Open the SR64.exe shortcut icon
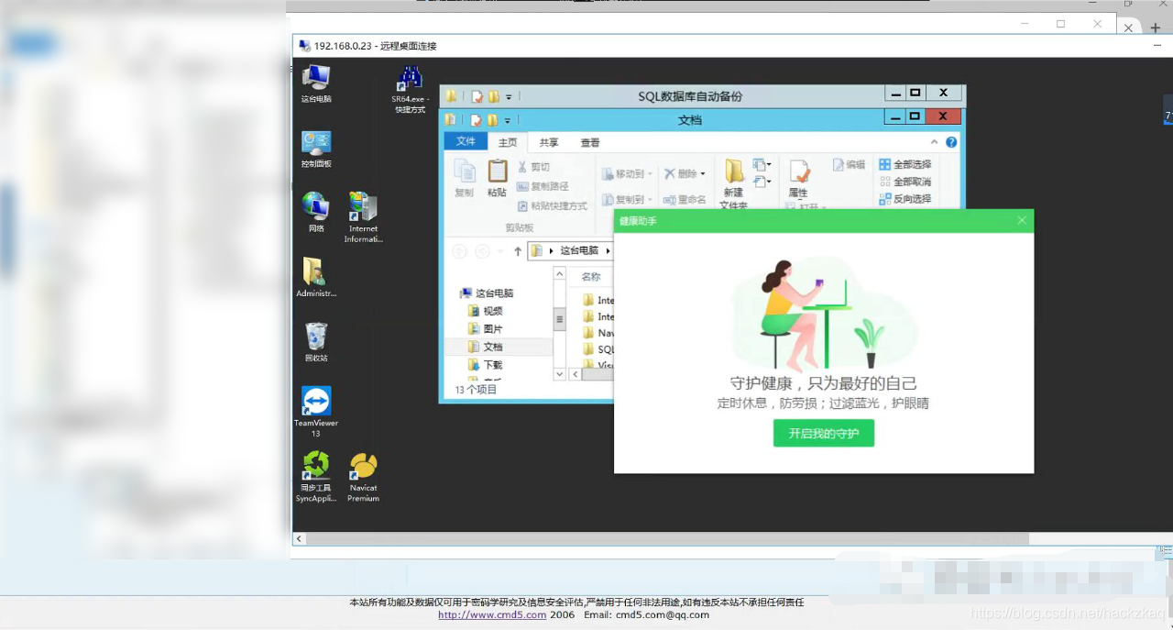 pyautogui.click(x=410, y=89)
